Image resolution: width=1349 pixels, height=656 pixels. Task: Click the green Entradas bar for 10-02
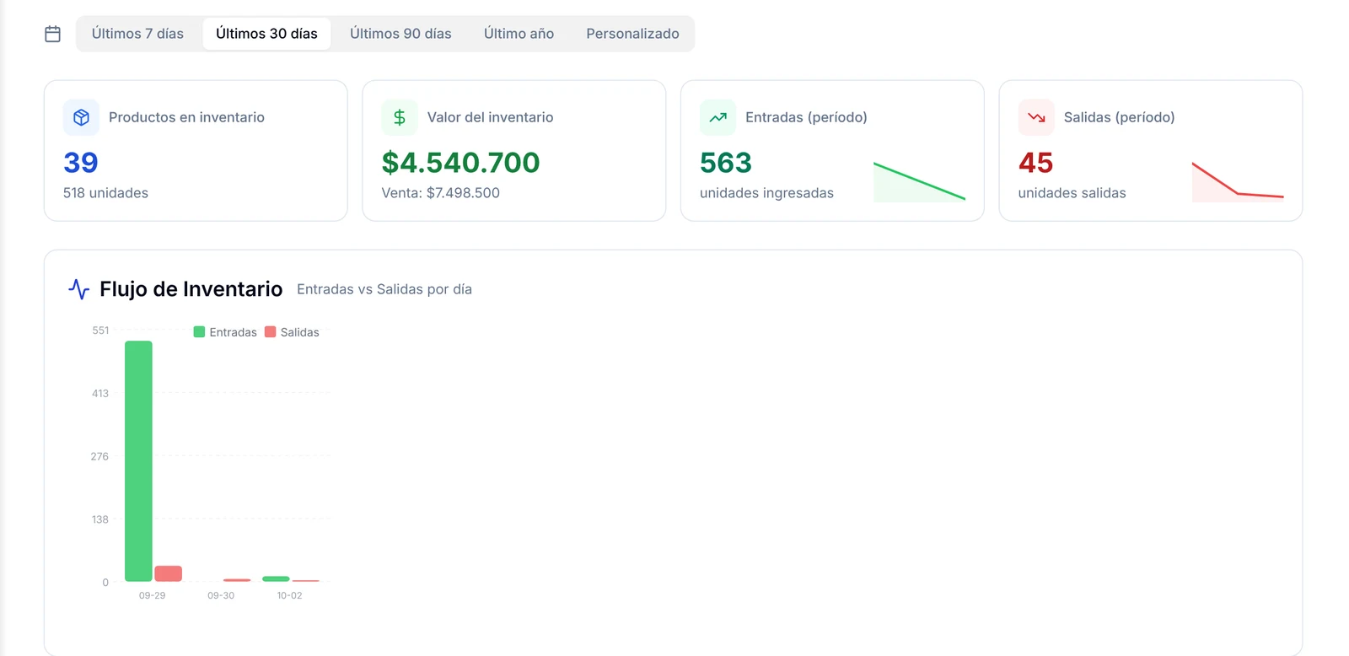[x=276, y=578]
